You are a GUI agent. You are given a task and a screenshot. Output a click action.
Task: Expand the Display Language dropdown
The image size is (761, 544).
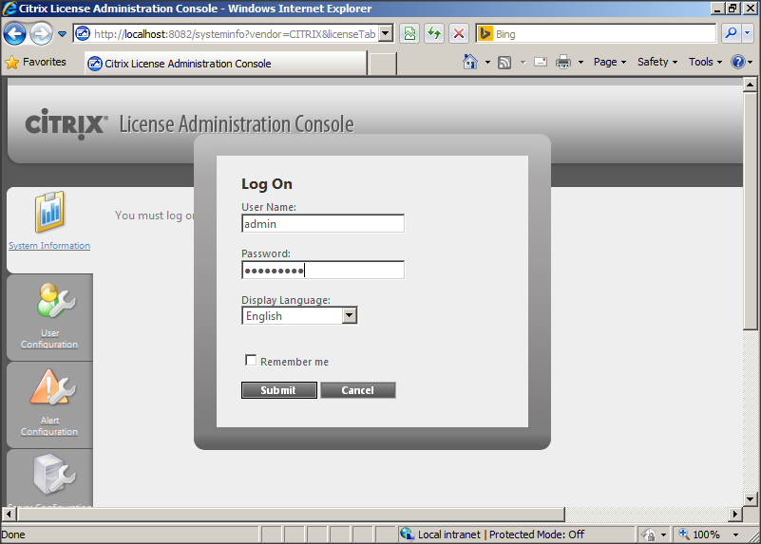coord(349,316)
